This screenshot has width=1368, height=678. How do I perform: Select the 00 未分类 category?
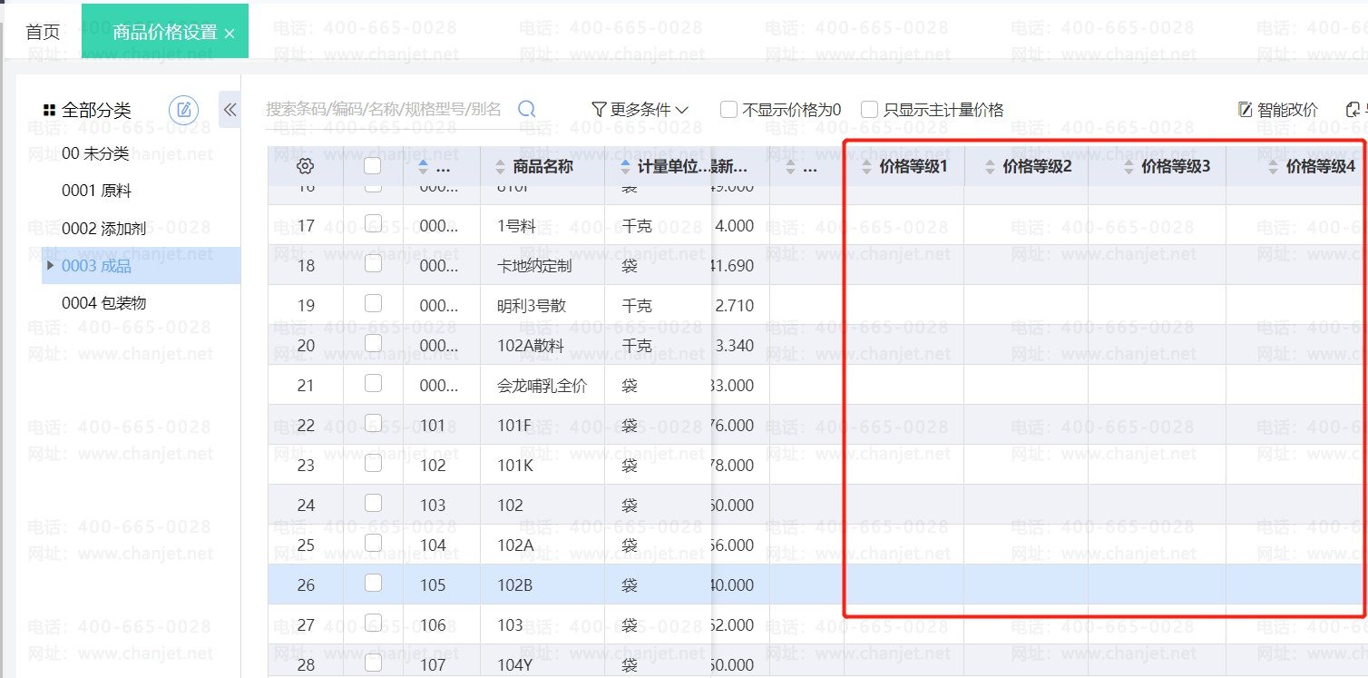click(x=95, y=153)
